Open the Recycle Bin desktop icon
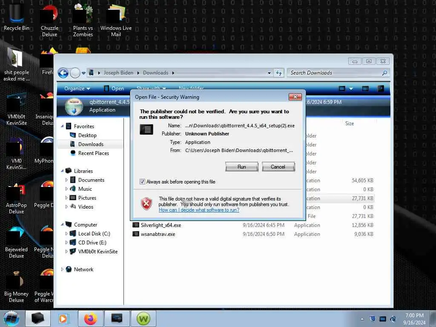The height and width of the screenshot is (327, 436). 17,17
